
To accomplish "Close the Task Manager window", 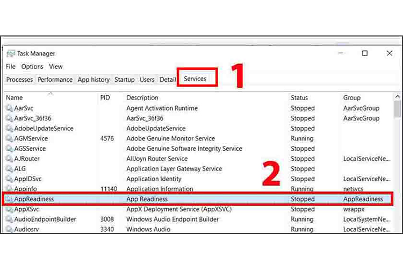I will pos(390,53).
